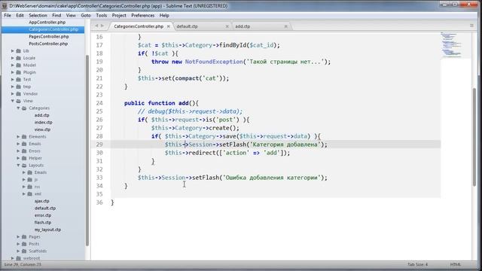Expand the Errors folder
Viewport: 482px width, 271px height.
[x=18, y=151]
